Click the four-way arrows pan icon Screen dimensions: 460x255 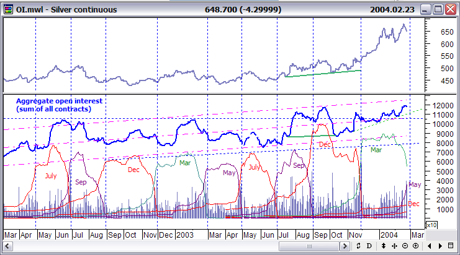point(395,246)
